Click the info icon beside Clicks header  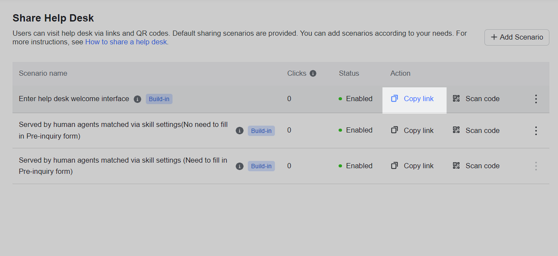(x=313, y=73)
